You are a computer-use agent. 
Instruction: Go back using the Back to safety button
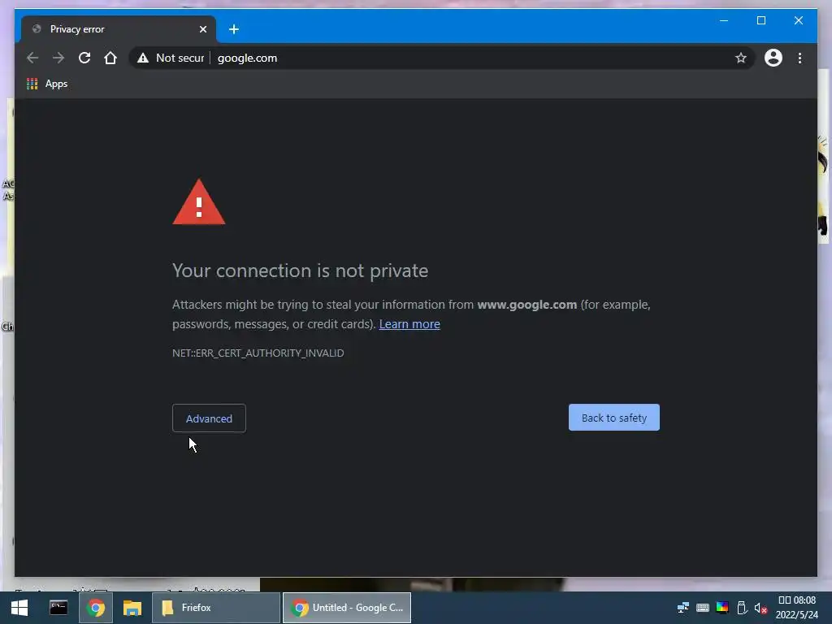(x=614, y=418)
